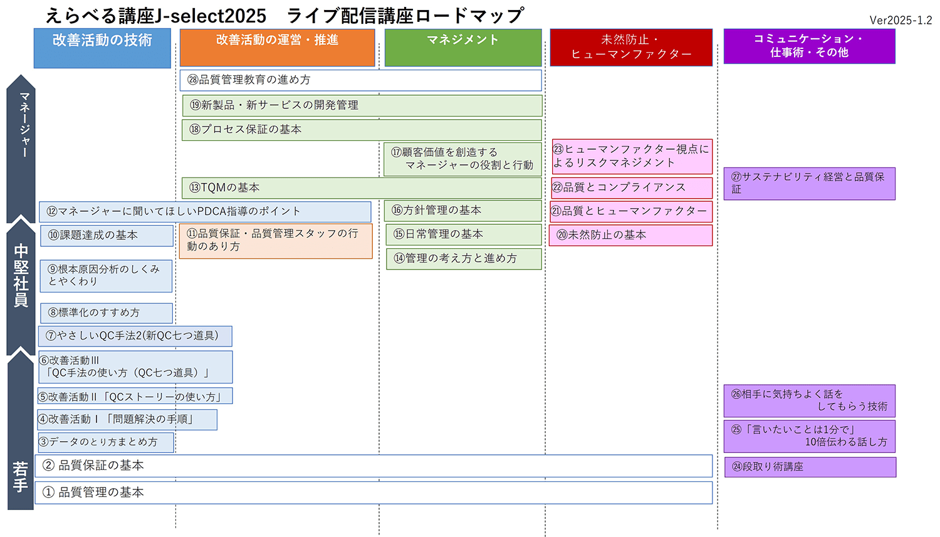
Task: Open course ④改善活動Ⅰ 問題解決の手順
Action: (127, 419)
